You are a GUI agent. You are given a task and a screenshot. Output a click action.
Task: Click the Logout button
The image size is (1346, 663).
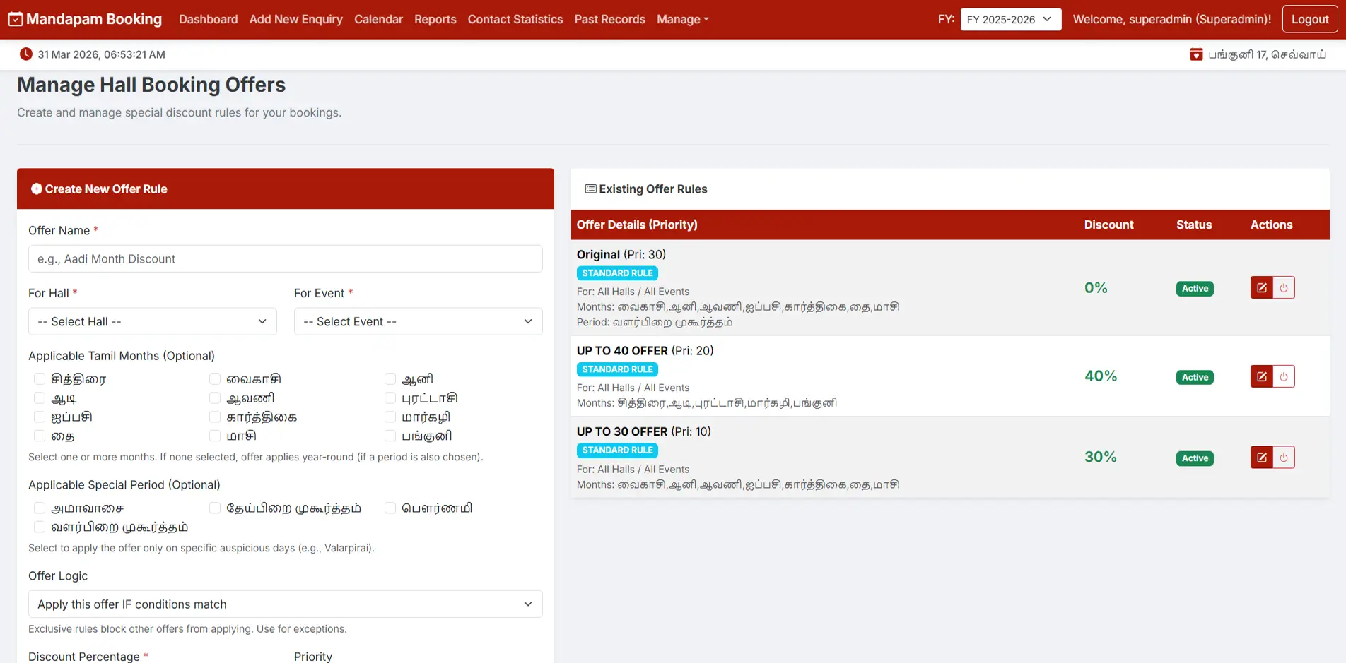coord(1309,19)
